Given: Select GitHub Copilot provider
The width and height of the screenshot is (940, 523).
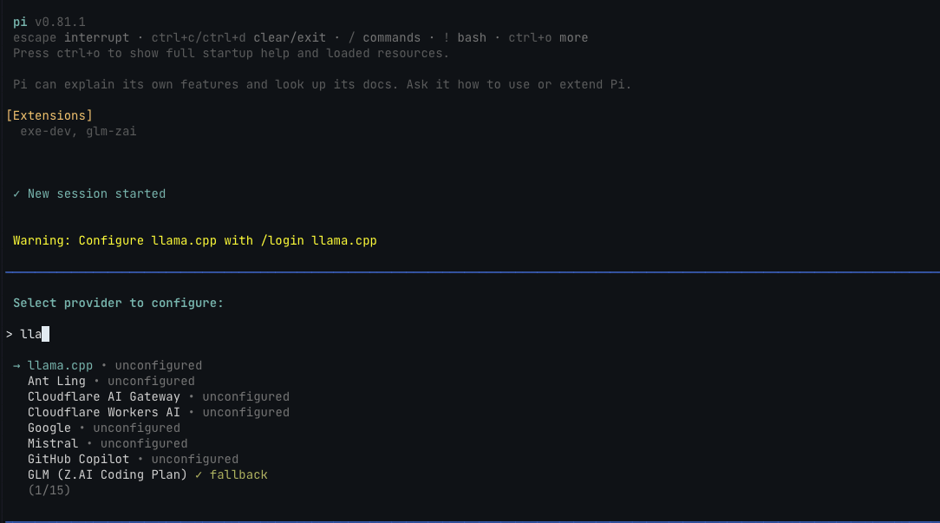Looking at the screenshot, I should pyautogui.click(x=133, y=459).
